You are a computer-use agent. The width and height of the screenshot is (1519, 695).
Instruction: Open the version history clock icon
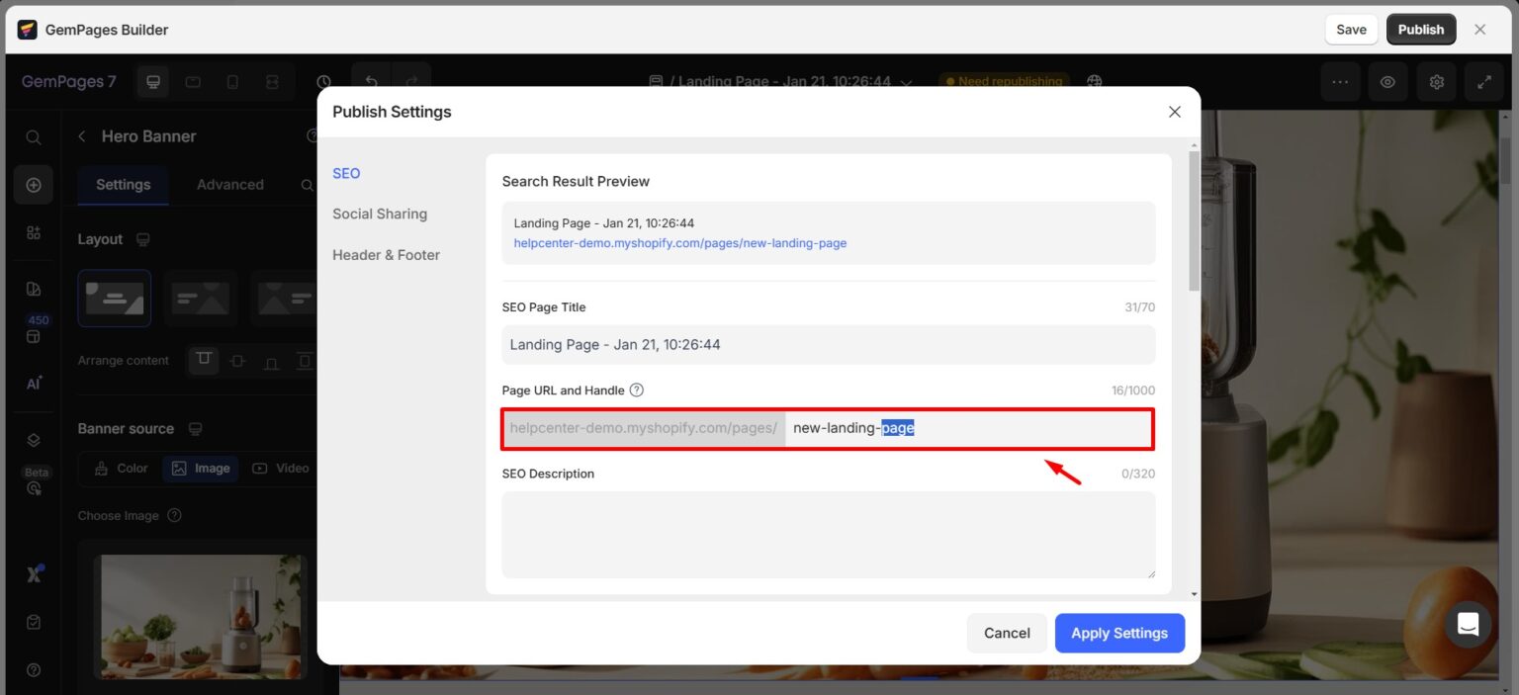point(323,82)
